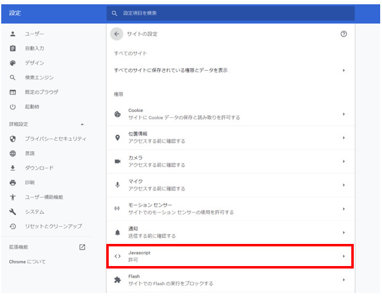Screen dimensions: 382x298
Task: Expand the Cookie row arrow
Action: coord(343,114)
